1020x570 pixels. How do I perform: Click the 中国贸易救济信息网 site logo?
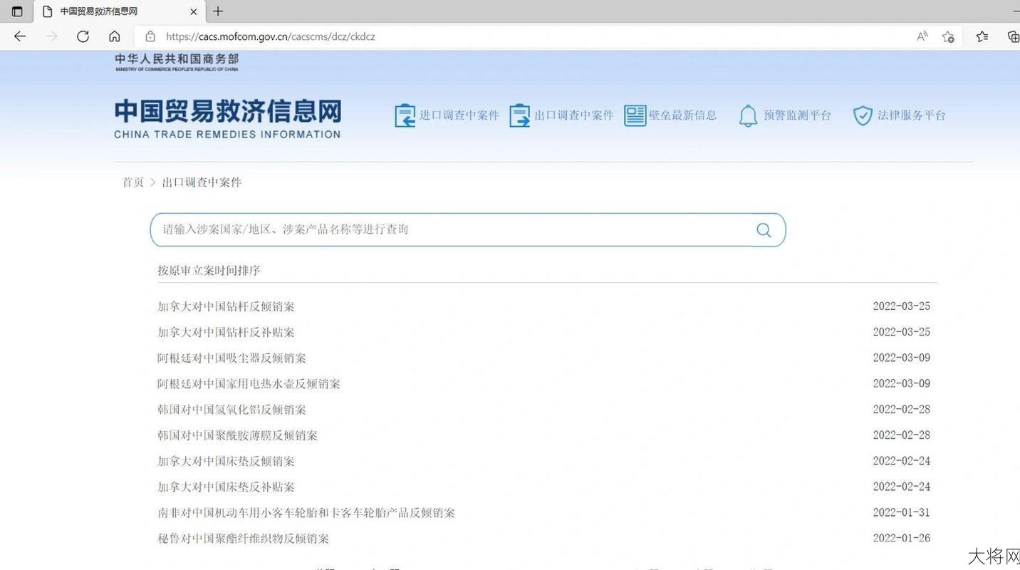[228, 118]
